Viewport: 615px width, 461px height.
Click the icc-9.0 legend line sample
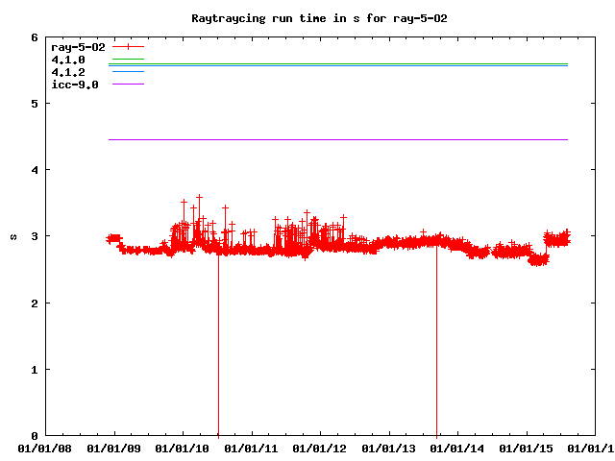tap(128, 85)
